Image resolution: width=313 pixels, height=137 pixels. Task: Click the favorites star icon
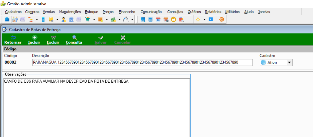tap(198, 19)
